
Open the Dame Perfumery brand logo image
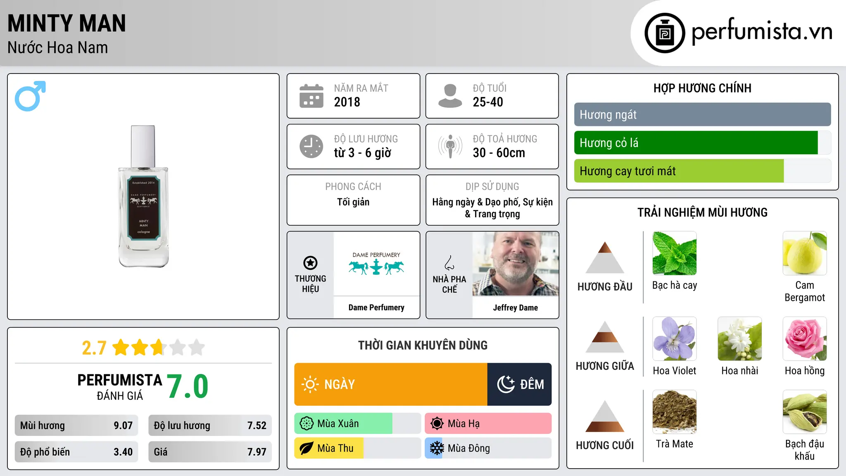pos(376,264)
